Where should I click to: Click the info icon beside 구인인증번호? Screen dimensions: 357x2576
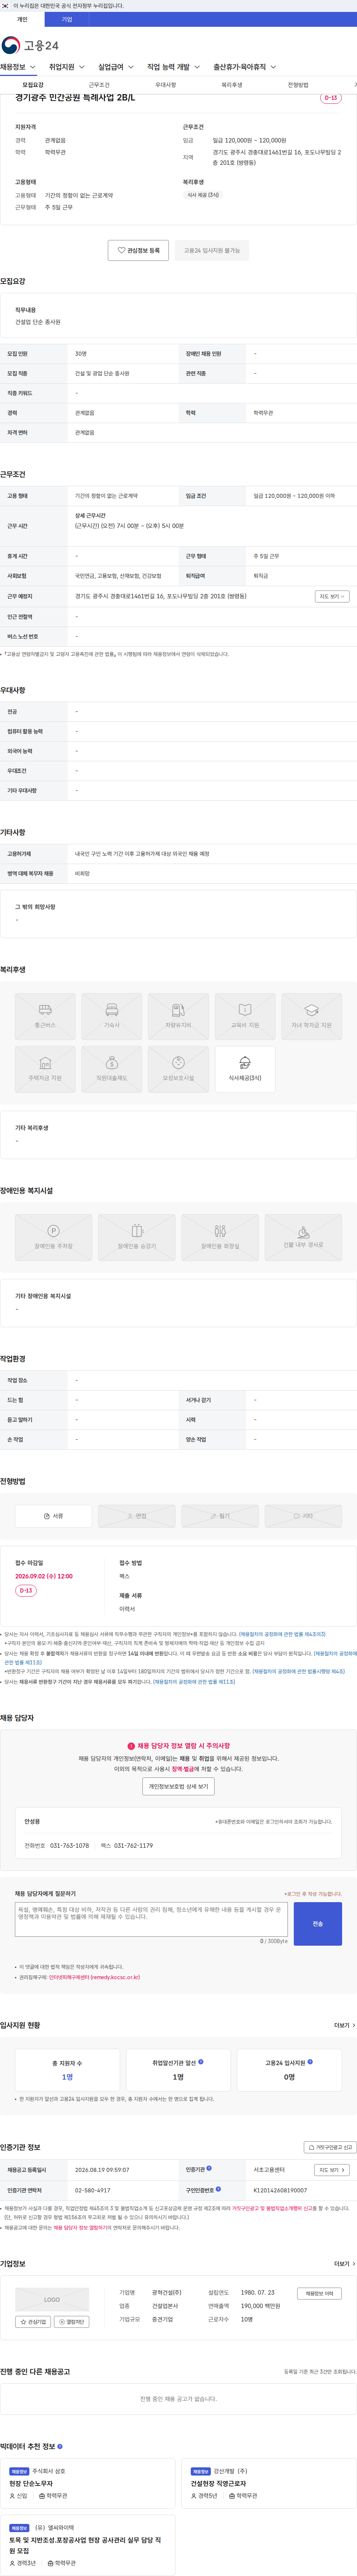[217, 2189]
